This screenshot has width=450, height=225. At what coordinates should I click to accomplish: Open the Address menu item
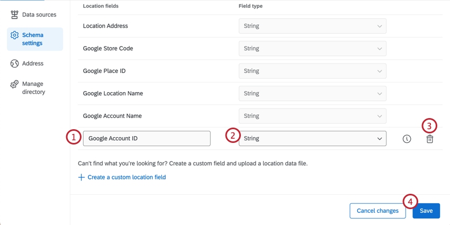[x=33, y=64]
